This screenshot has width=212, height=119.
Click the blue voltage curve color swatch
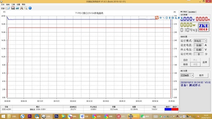click(x=168, y=109)
